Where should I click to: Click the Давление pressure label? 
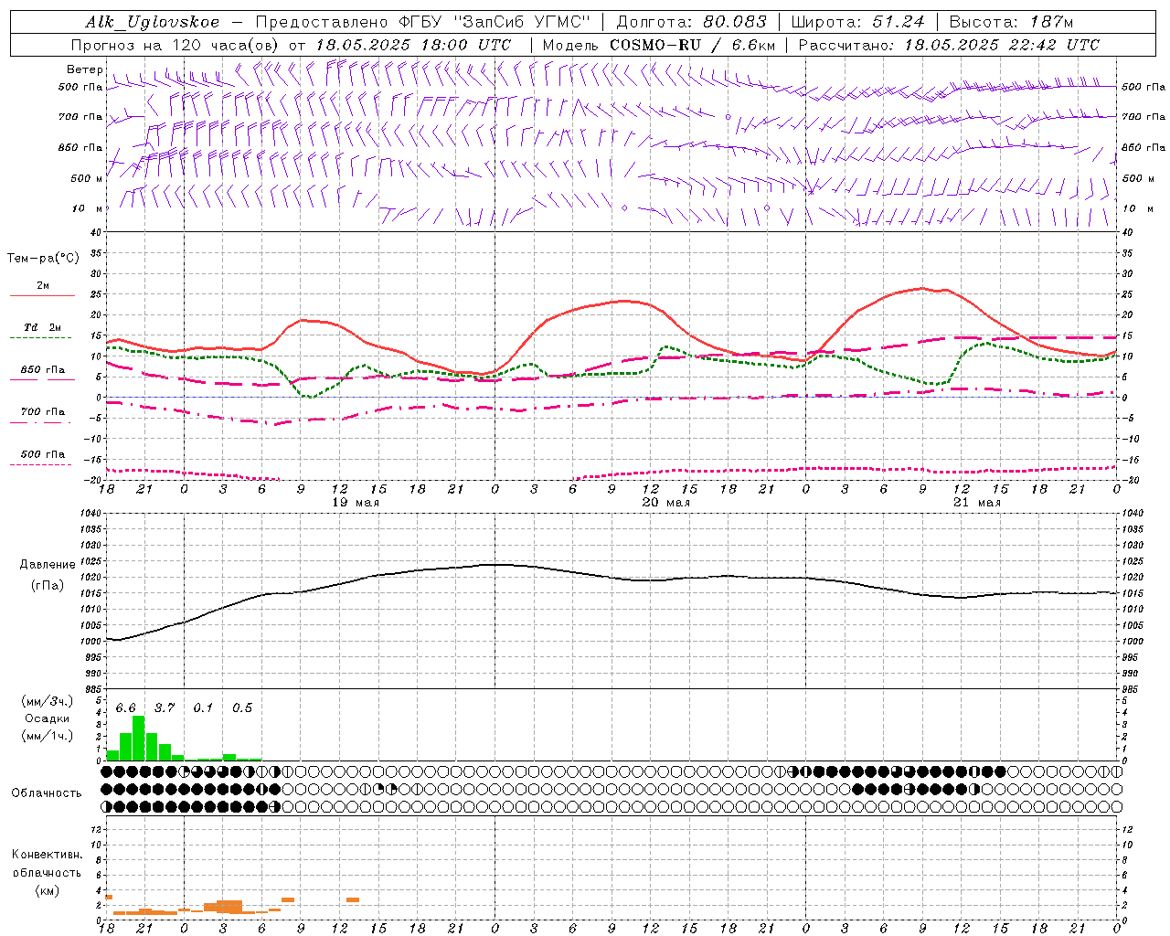48,565
